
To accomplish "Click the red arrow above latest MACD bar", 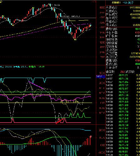I will click(91, 136).
